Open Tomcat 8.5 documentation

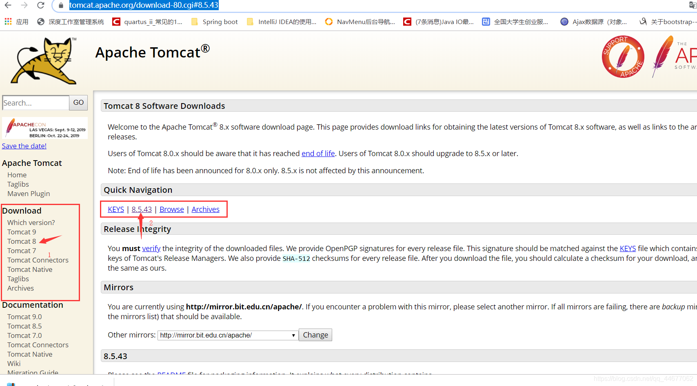tap(24, 326)
